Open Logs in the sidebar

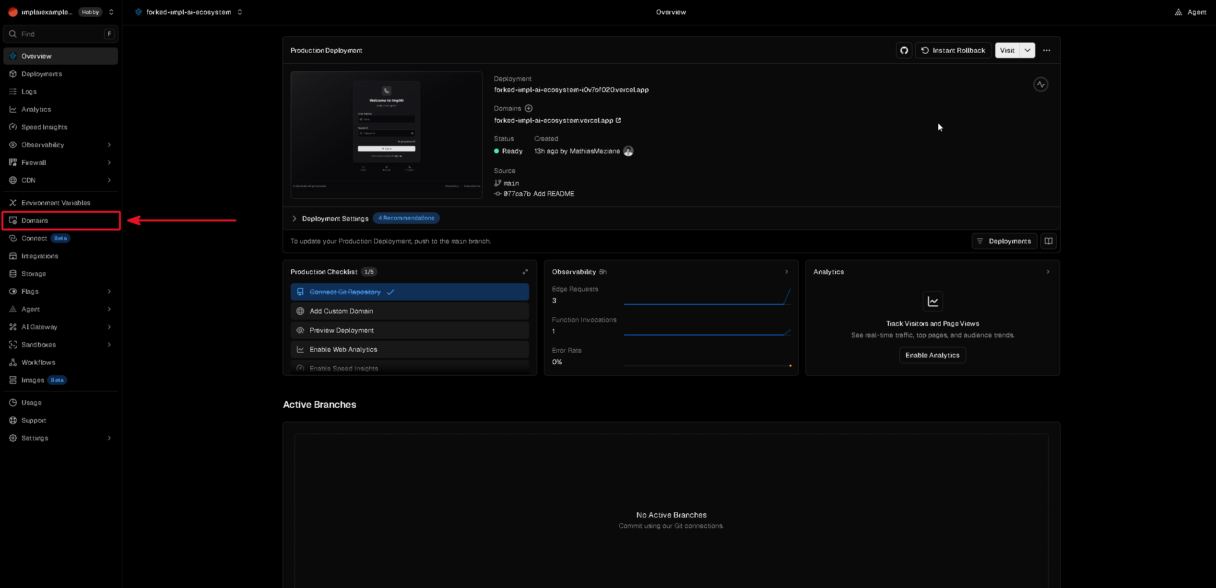[x=60, y=92]
